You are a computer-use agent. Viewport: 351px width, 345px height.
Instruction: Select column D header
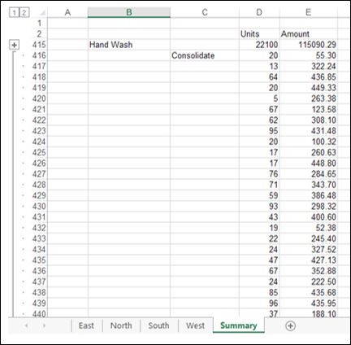[259, 12]
